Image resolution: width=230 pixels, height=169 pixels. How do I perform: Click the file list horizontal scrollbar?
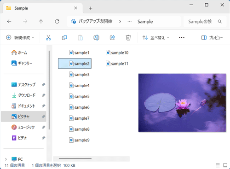pyautogui.click(x=75, y=159)
